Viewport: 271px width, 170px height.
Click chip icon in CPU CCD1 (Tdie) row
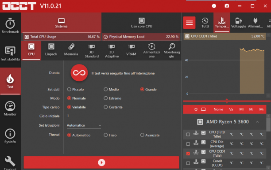pos(203,152)
